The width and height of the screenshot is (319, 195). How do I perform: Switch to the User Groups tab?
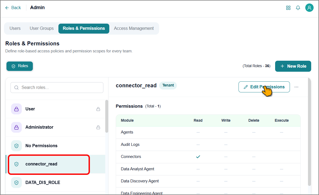click(42, 28)
